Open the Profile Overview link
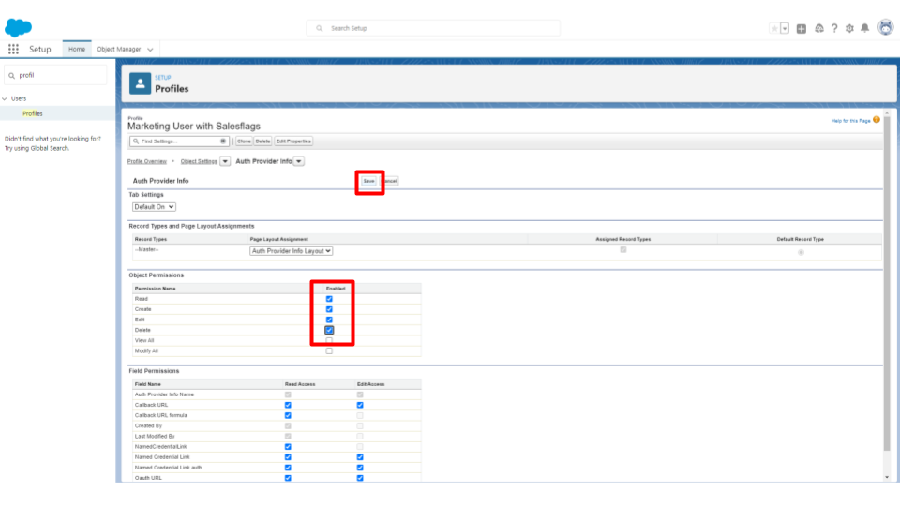The image size is (900, 506). click(x=147, y=162)
